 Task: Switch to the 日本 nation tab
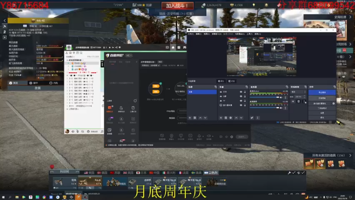coord(142,173)
